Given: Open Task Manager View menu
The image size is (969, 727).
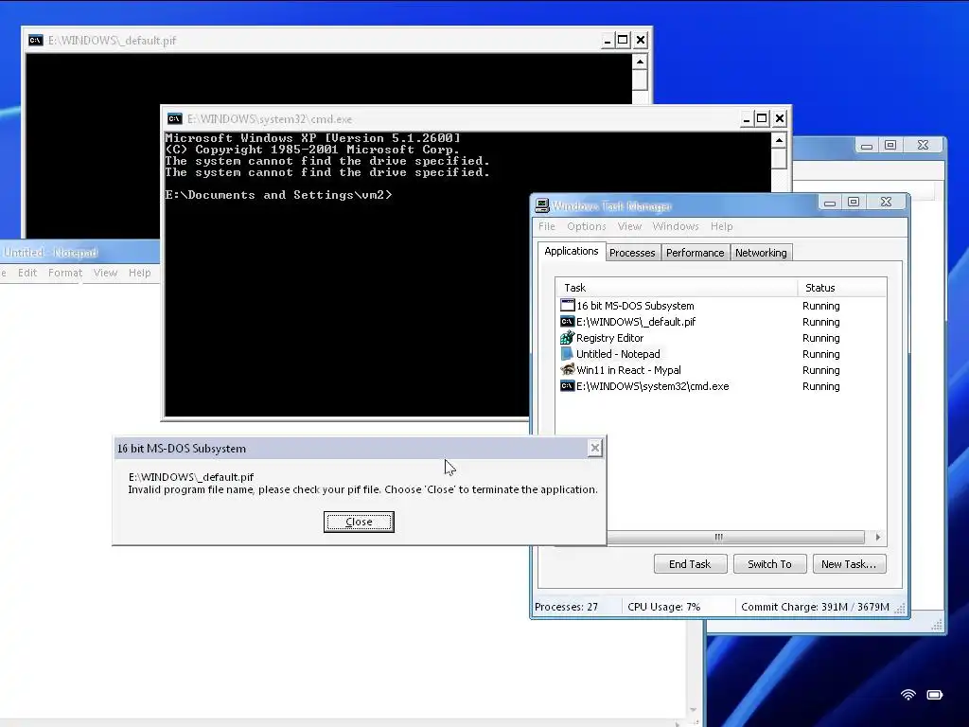Looking at the screenshot, I should [x=629, y=226].
